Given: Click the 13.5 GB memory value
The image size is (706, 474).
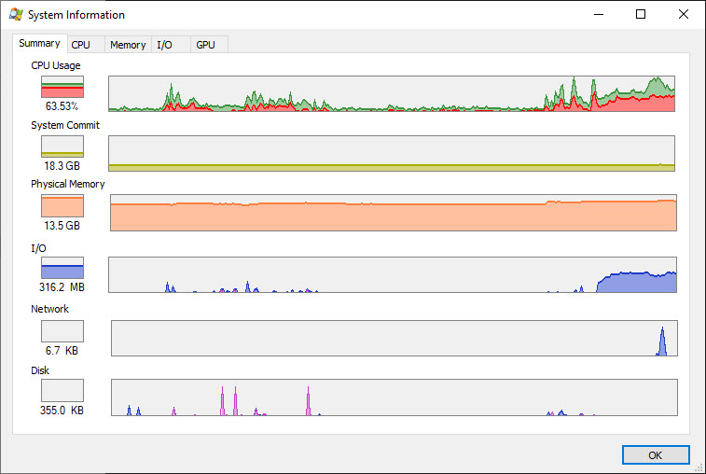Looking at the screenshot, I should pyautogui.click(x=62, y=225).
